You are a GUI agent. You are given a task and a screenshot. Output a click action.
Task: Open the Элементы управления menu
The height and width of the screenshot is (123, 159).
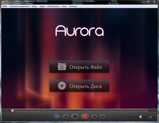coord(19,6)
